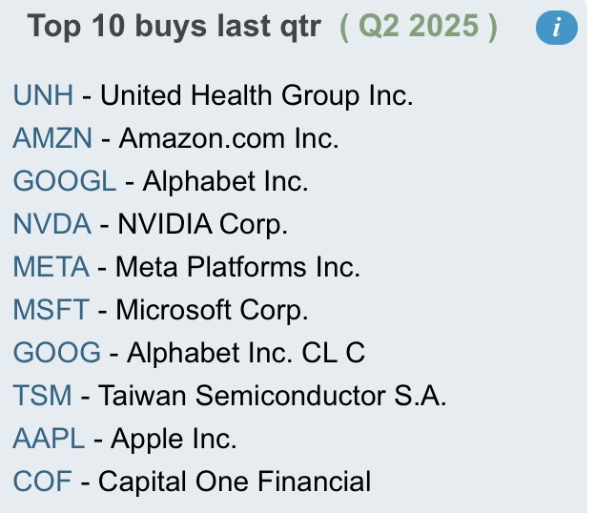Open the TSM ticker link
Viewport: 595px width, 513px height.
[42, 396]
